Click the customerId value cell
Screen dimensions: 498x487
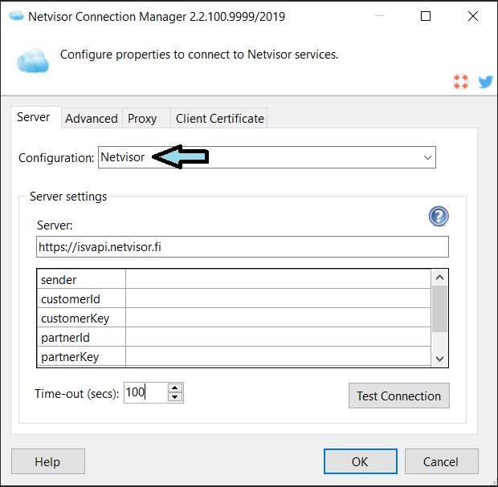pos(278,298)
